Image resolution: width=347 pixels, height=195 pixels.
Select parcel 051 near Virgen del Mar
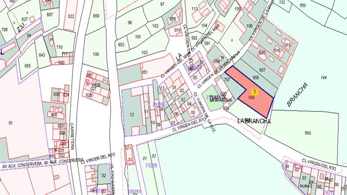tap(145, 72)
